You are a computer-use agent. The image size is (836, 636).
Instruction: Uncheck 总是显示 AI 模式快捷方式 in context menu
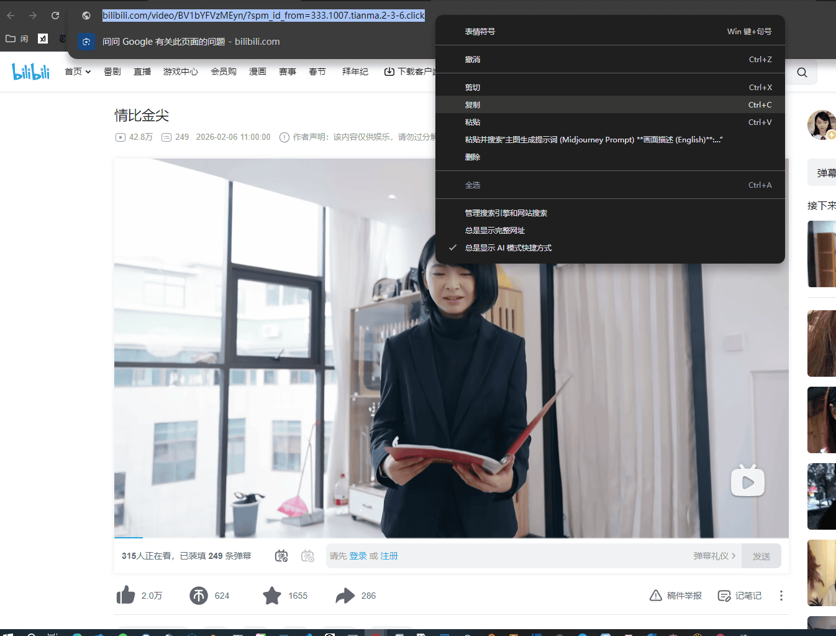(x=508, y=247)
